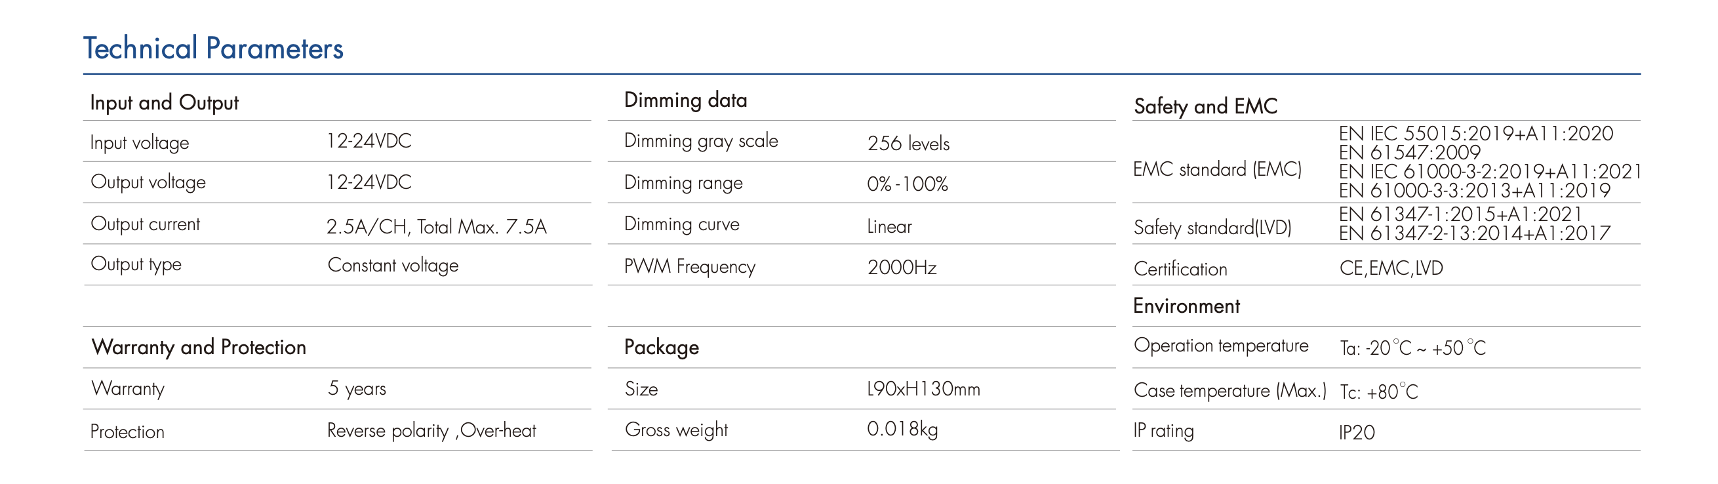The image size is (1718, 484).
Task: Select the Reverse polarity, Over-heat protection text
Action: (x=431, y=431)
